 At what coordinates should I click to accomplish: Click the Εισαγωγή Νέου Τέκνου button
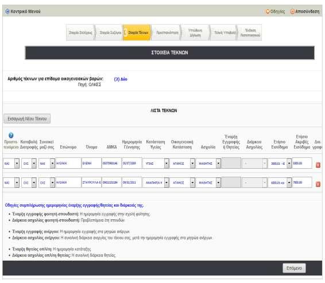(x=27, y=119)
